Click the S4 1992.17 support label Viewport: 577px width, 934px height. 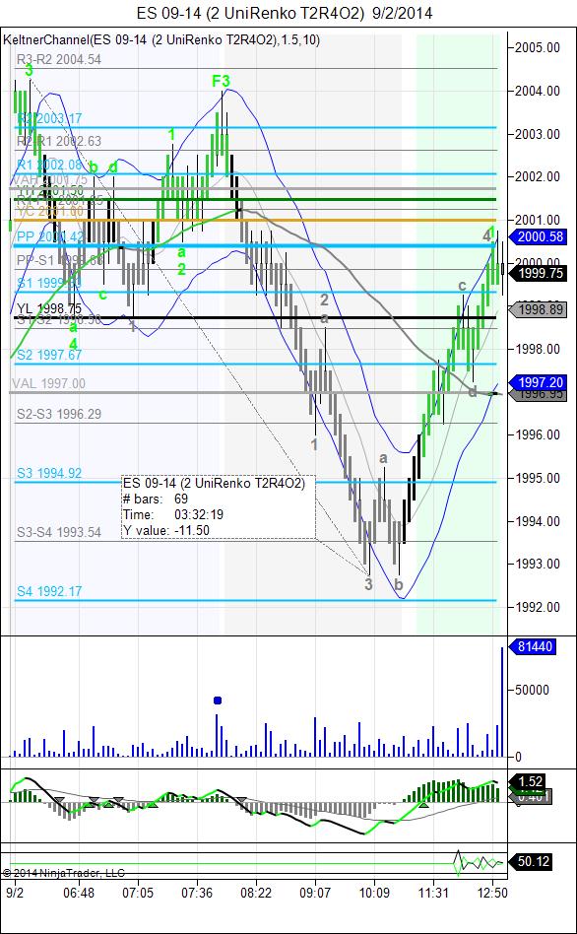click(x=49, y=591)
